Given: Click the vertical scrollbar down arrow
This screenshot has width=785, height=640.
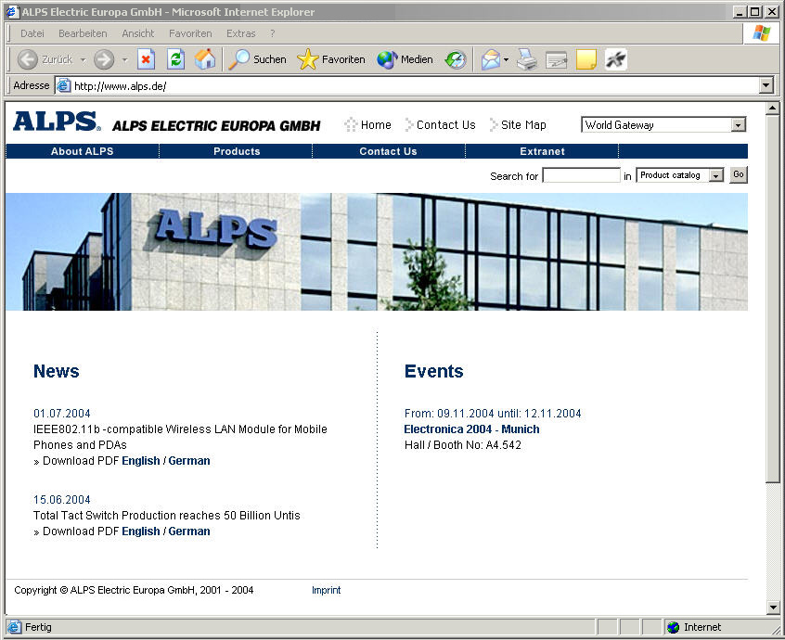Looking at the screenshot, I should (x=773, y=608).
